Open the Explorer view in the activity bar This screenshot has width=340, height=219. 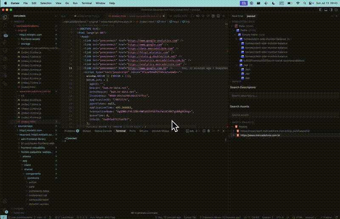tap(5, 17)
